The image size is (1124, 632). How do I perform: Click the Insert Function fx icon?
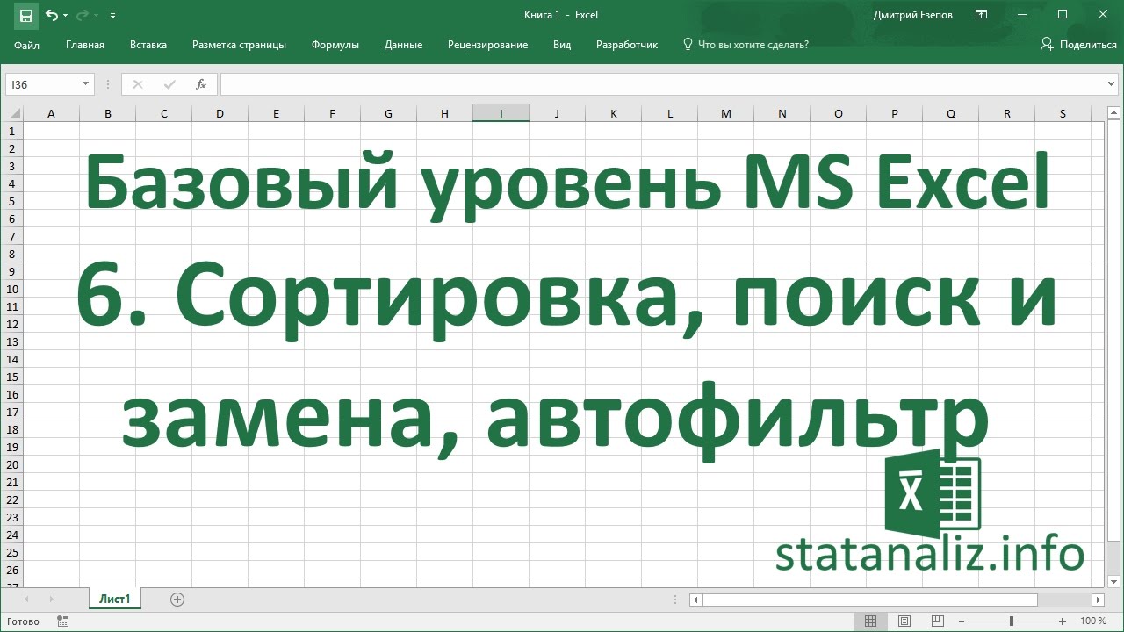pos(201,84)
